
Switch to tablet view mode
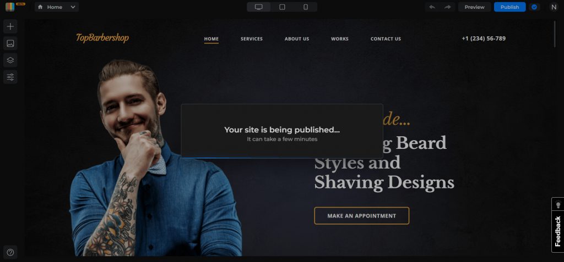tap(283, 7)
